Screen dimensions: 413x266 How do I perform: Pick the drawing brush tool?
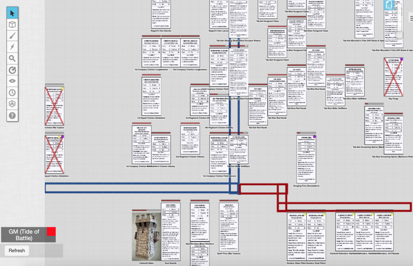click(x=12, y=36)
